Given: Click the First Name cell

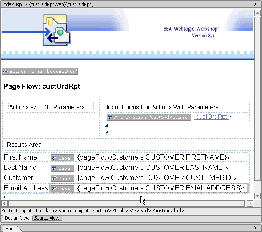Looking at the screenshot, I should pyautogui.click(x=26, y=157).
